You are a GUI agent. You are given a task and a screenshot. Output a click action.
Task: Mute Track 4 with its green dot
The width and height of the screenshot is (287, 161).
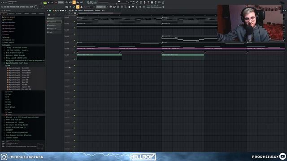(x=74, y=40)
